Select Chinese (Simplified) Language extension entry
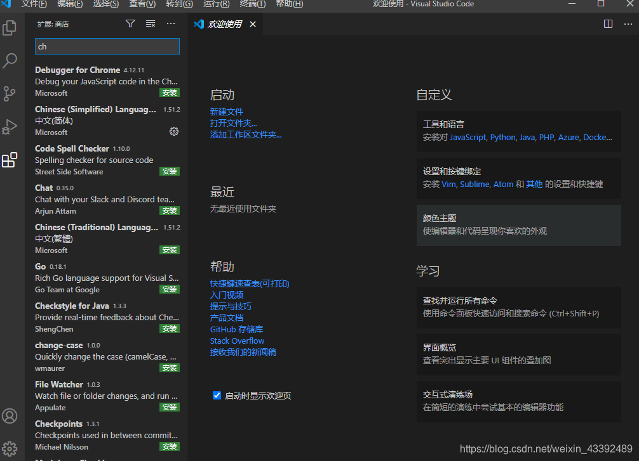639x461 pixels. coord(107,121)
